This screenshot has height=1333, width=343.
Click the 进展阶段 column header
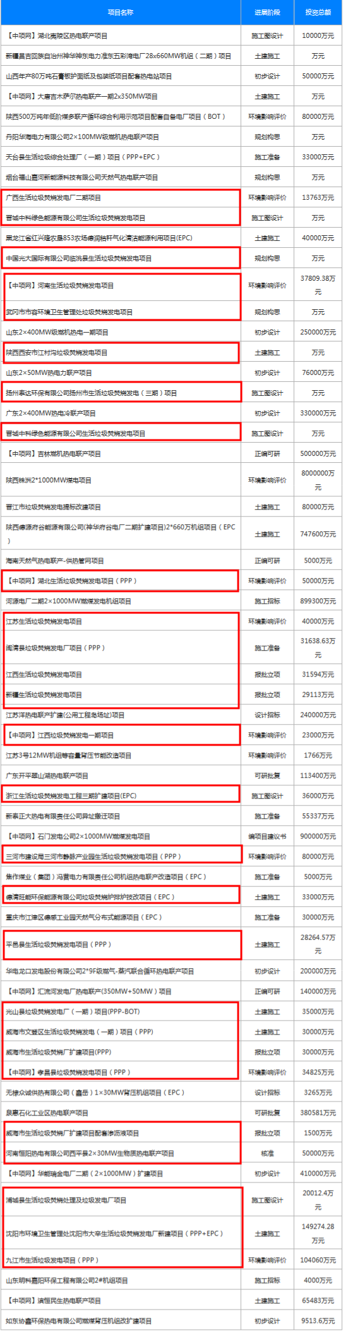(267, 13)
